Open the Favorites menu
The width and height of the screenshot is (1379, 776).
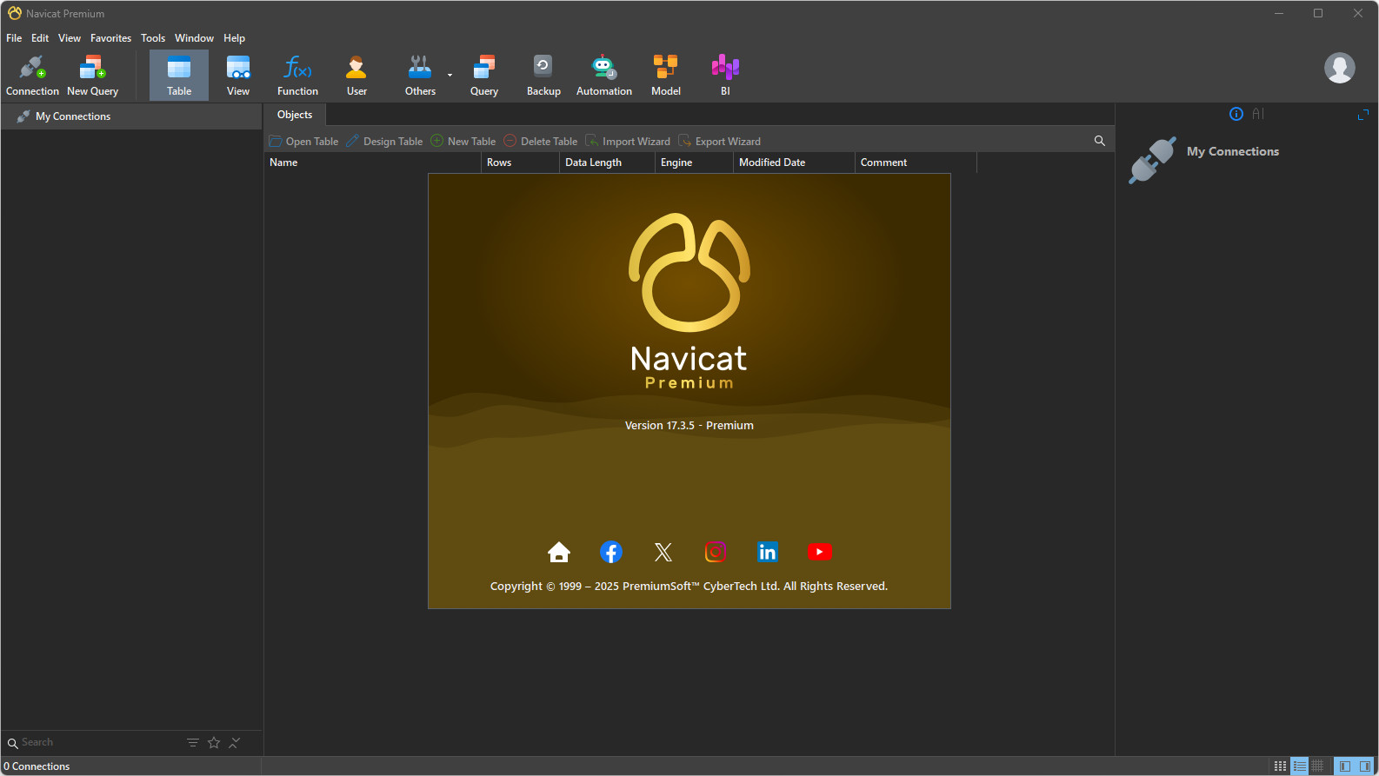coord(110,38)
